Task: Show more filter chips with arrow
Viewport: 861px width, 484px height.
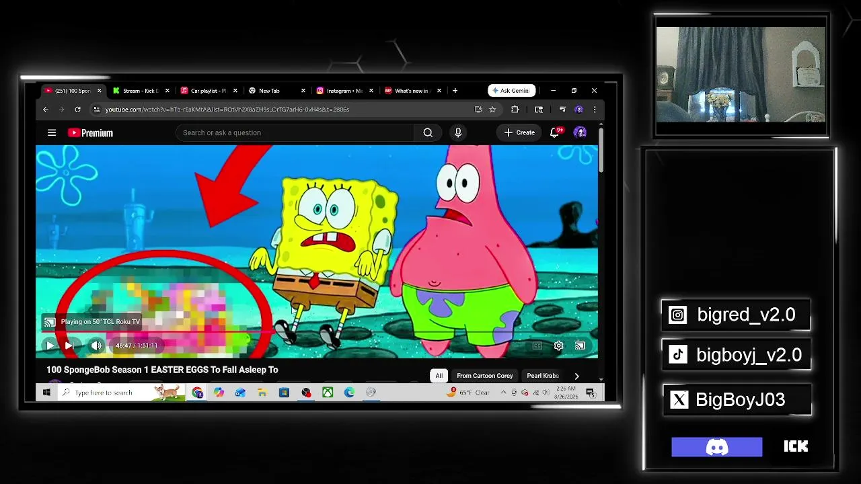Action: 576,376
